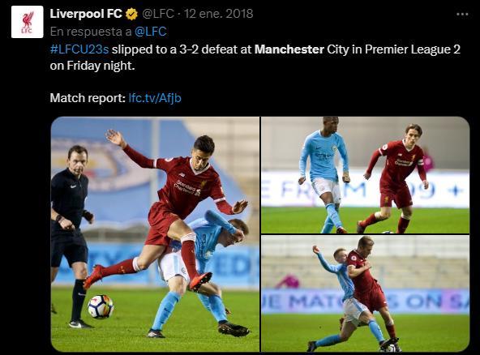The height and width of the screenshot is (355, 480).
Task: Click the @LFC handle beside the name
Action: click(157, 14)
